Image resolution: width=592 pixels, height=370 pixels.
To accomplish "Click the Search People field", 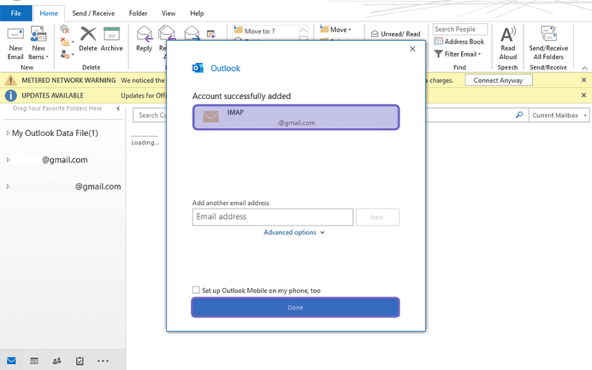I will [x=460, y=29].
